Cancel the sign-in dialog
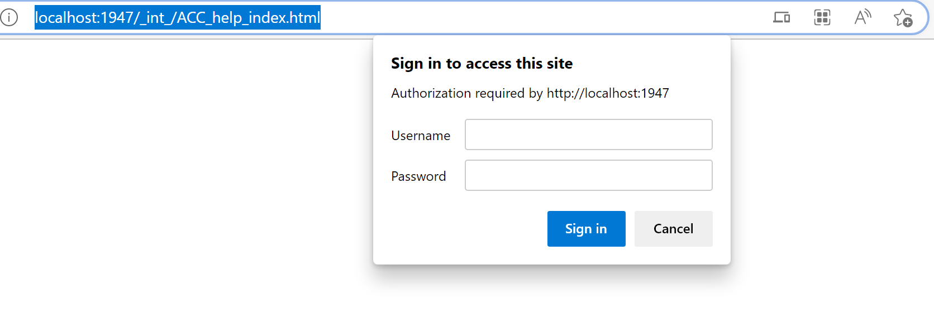This screenshot has width=934, height=317. point(673,229)
